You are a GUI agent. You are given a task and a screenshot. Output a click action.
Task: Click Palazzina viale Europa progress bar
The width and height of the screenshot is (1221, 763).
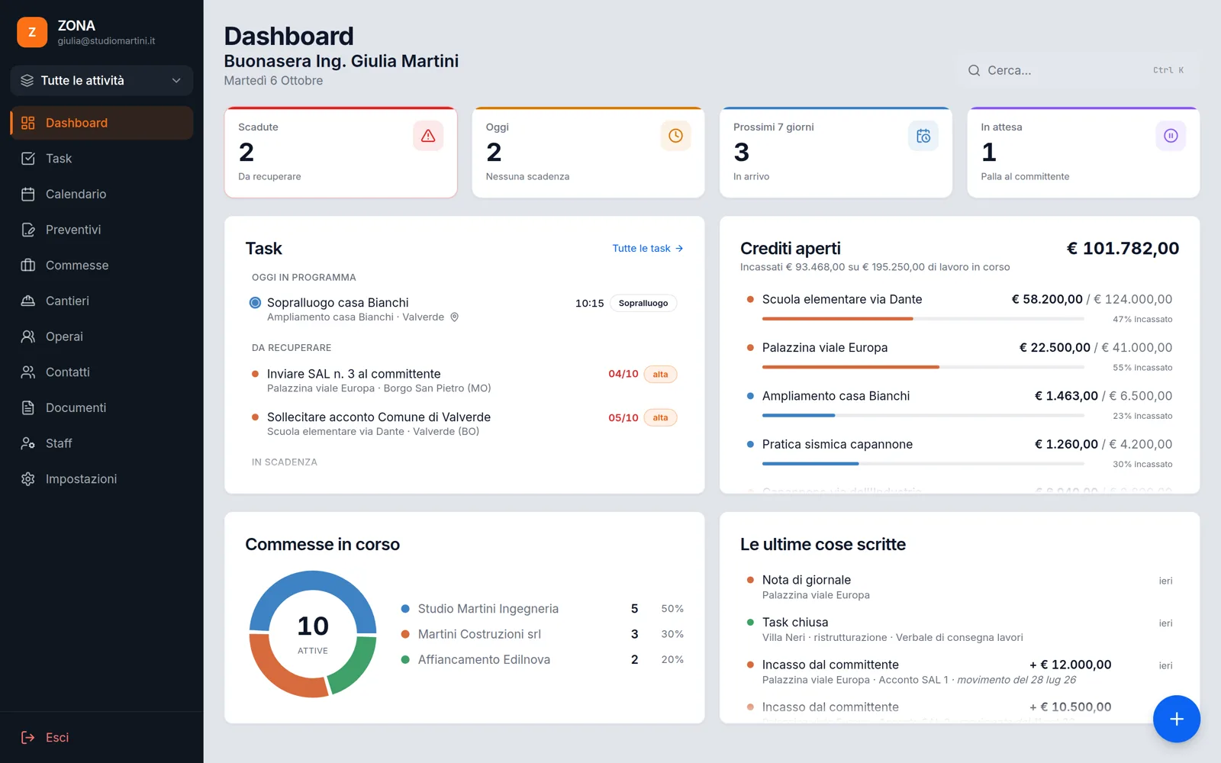(923, 367)
